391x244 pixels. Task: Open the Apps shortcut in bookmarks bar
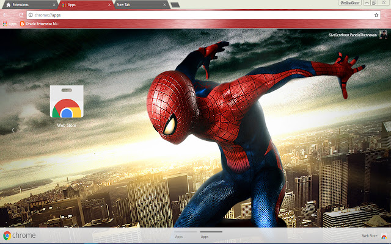point(10,24)
